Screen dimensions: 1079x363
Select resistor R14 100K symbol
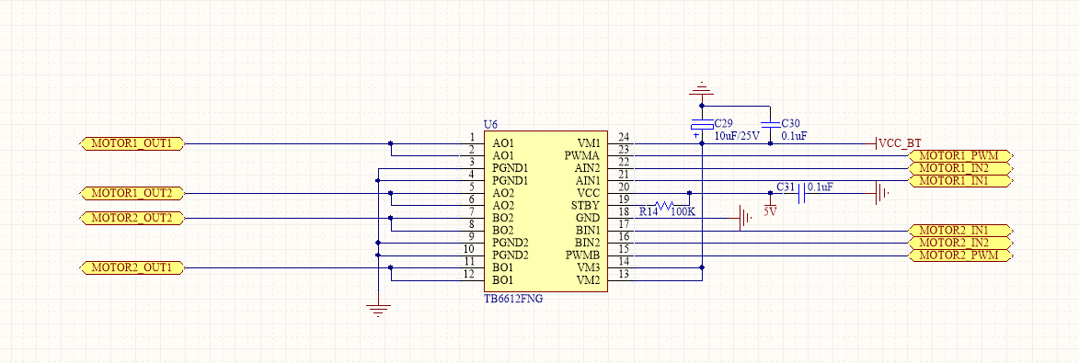(663, 206)
